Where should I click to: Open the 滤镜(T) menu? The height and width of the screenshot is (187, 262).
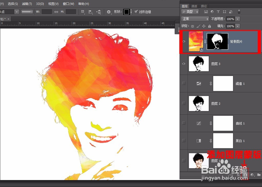[27, 4]
